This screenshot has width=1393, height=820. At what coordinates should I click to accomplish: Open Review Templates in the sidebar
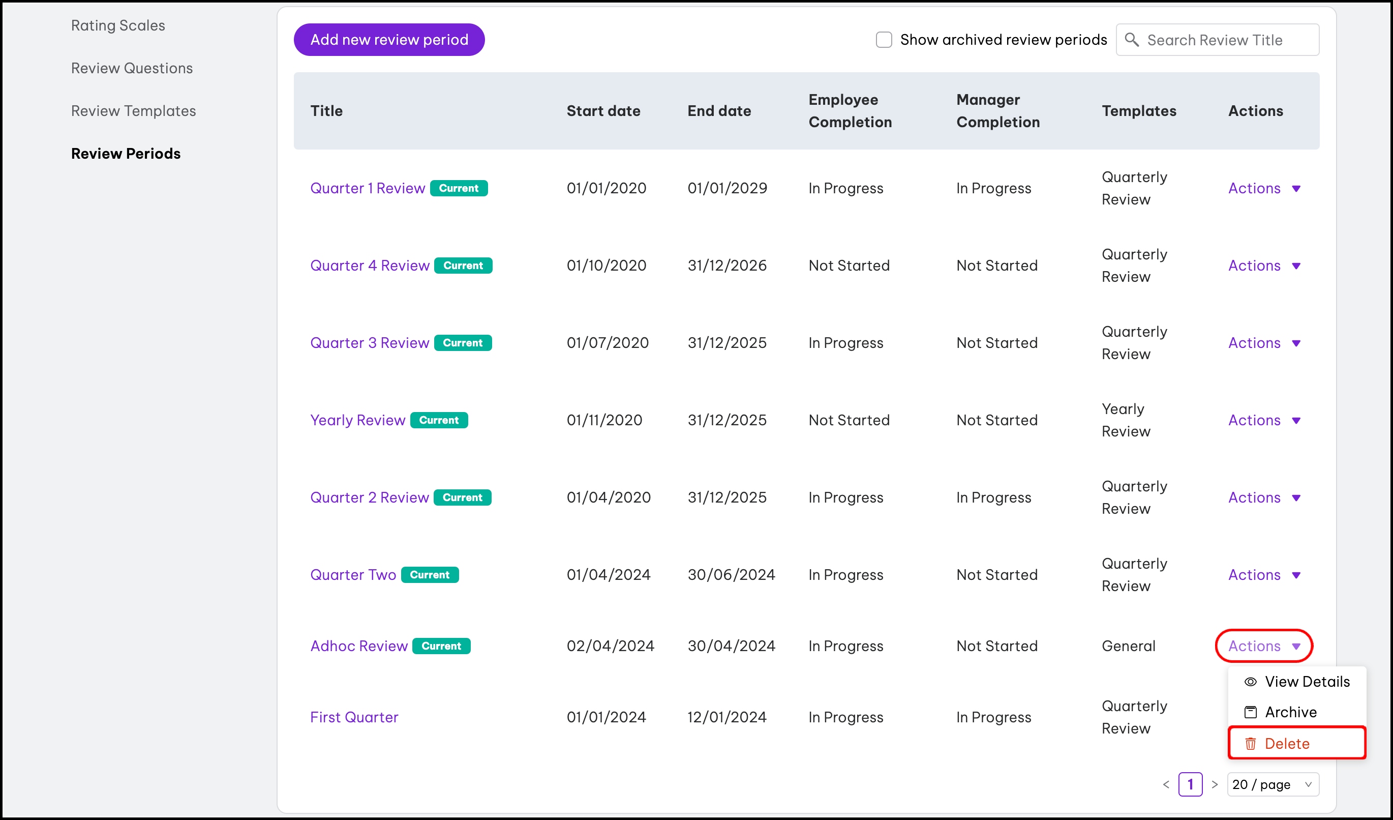(133, 111)
